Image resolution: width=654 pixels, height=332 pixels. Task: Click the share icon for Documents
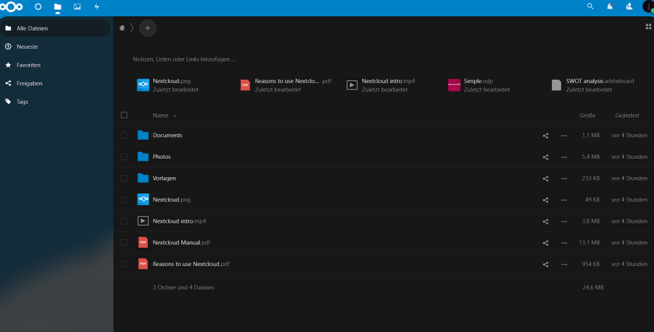click(x=545, y=135)
